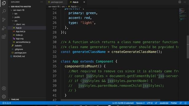The height and width of the screenshot is (106, 189).
Task: Open the Extensions view
Action: click(4, 37)
